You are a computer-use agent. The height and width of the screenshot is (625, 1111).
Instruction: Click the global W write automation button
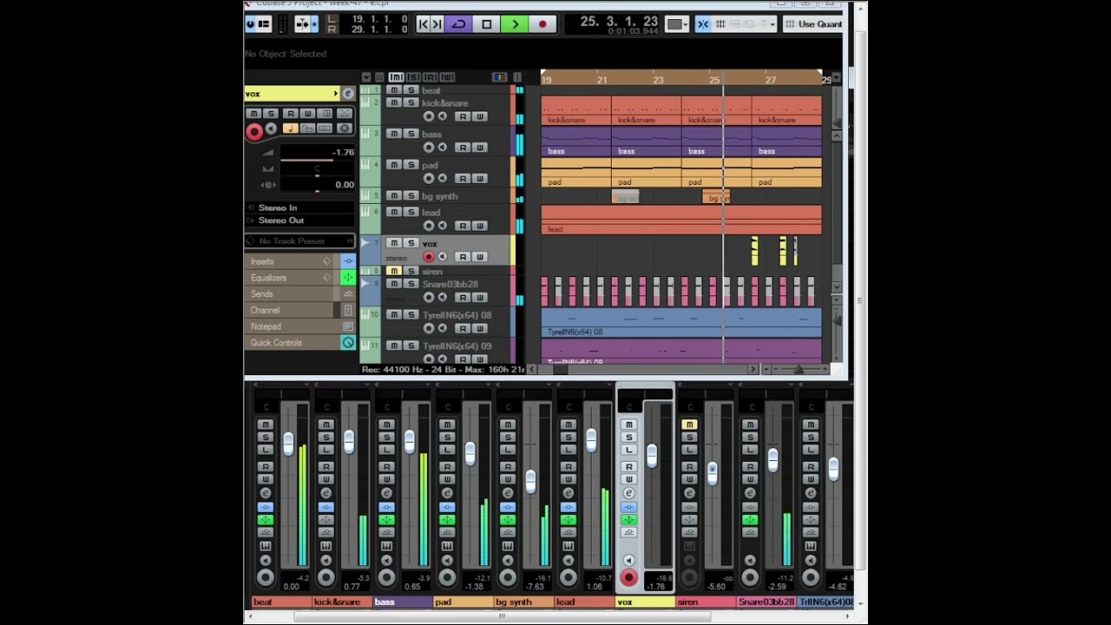coord(448,77)
